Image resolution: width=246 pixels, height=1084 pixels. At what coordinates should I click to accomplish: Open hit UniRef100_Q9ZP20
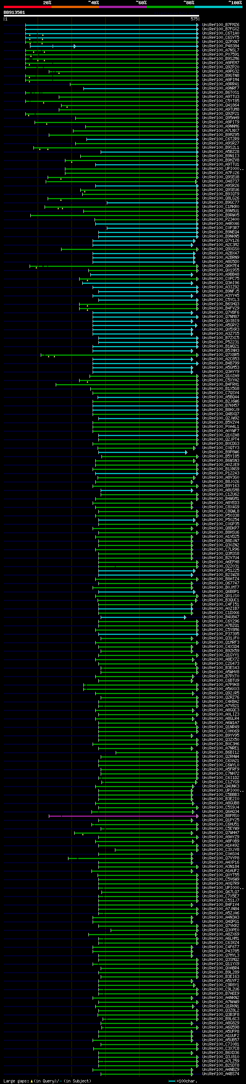(x=220, y=67)
